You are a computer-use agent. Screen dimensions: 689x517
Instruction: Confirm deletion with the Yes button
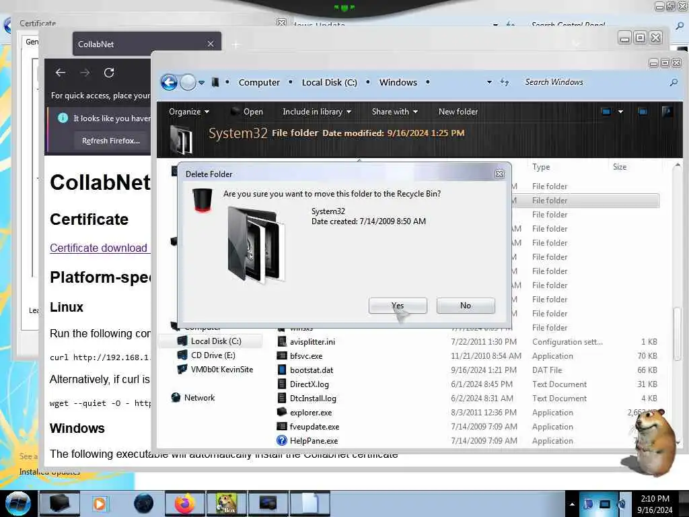(x=398, y=306)
